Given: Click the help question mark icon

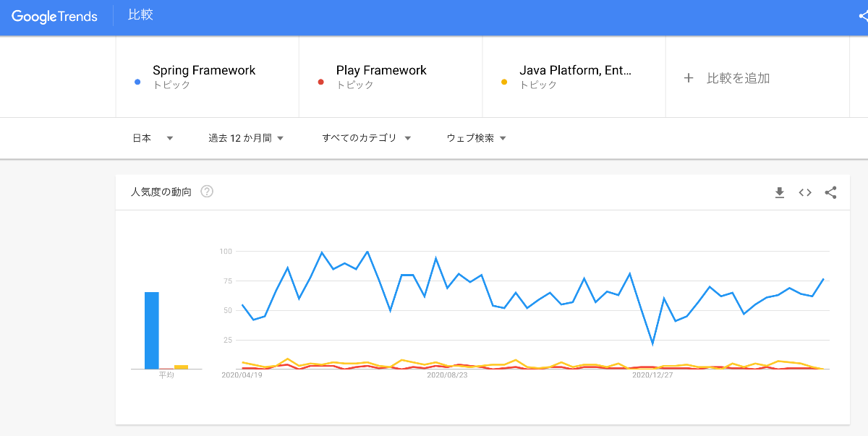Looking at the screenshot, I should (x=207, y=192).
